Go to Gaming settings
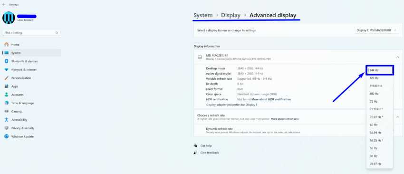 (31, 111)
